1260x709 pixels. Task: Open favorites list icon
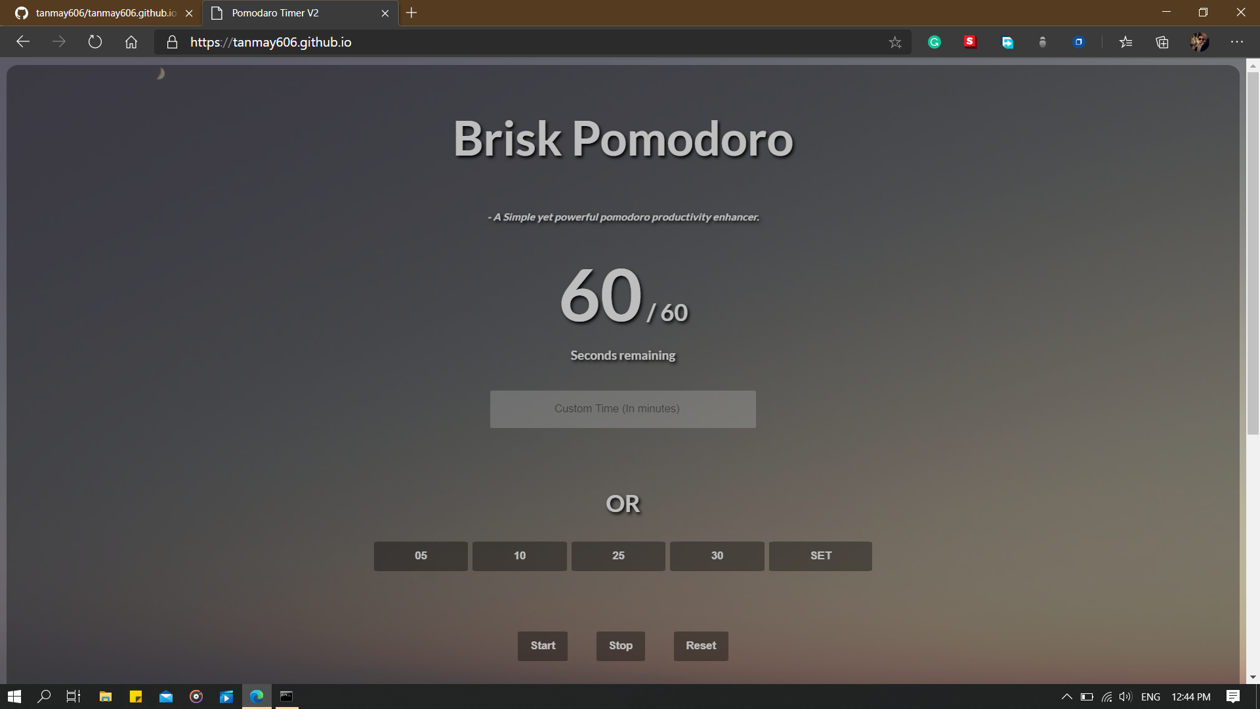coord(1126,42)
